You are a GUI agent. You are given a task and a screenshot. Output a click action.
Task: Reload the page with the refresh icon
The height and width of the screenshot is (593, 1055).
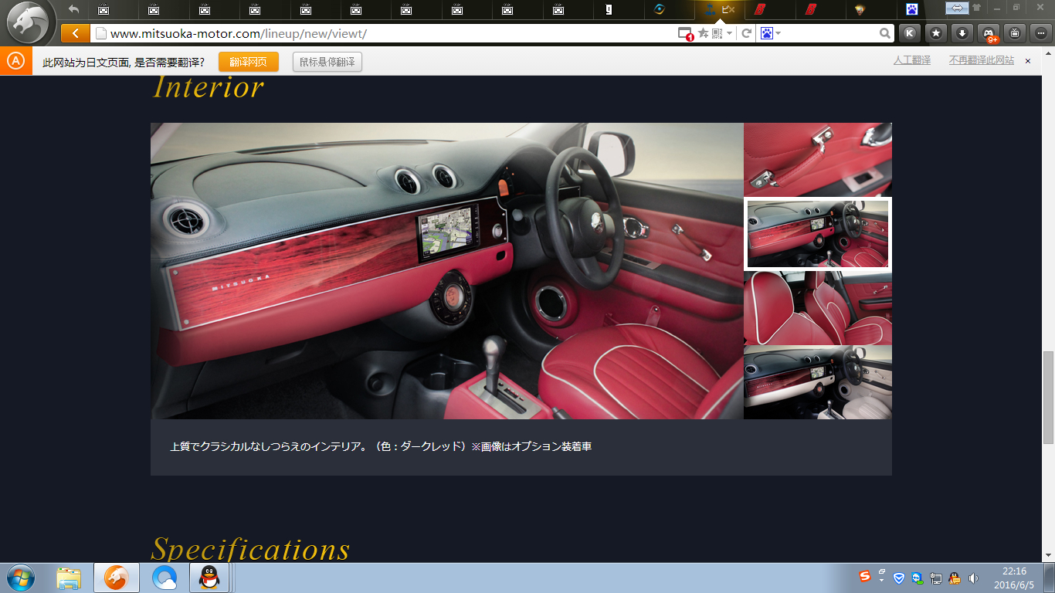click(746, 33)
